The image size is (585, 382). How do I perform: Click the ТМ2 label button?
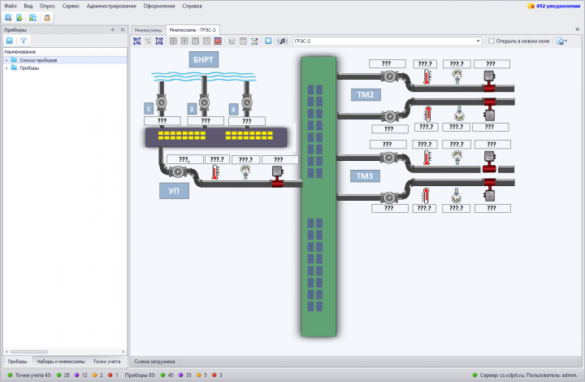pos(366,95)
